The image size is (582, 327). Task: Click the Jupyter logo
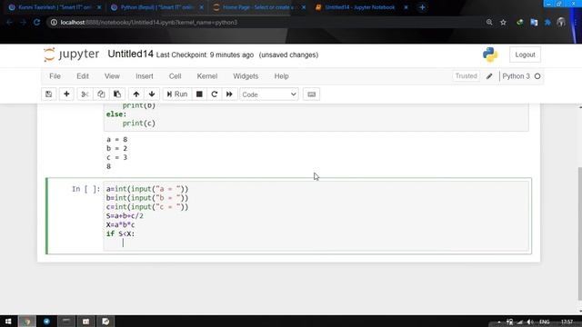click(x=71, y=54)
